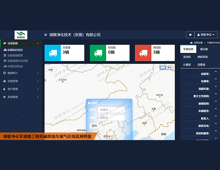Switch map to 地图 standard view
The height and width of the screenshot is (170, 220).
pyautogui.click(x=163, y=68)
